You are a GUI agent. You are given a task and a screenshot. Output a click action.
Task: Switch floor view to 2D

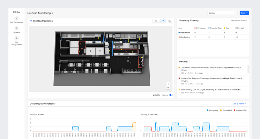click(156, 21)
